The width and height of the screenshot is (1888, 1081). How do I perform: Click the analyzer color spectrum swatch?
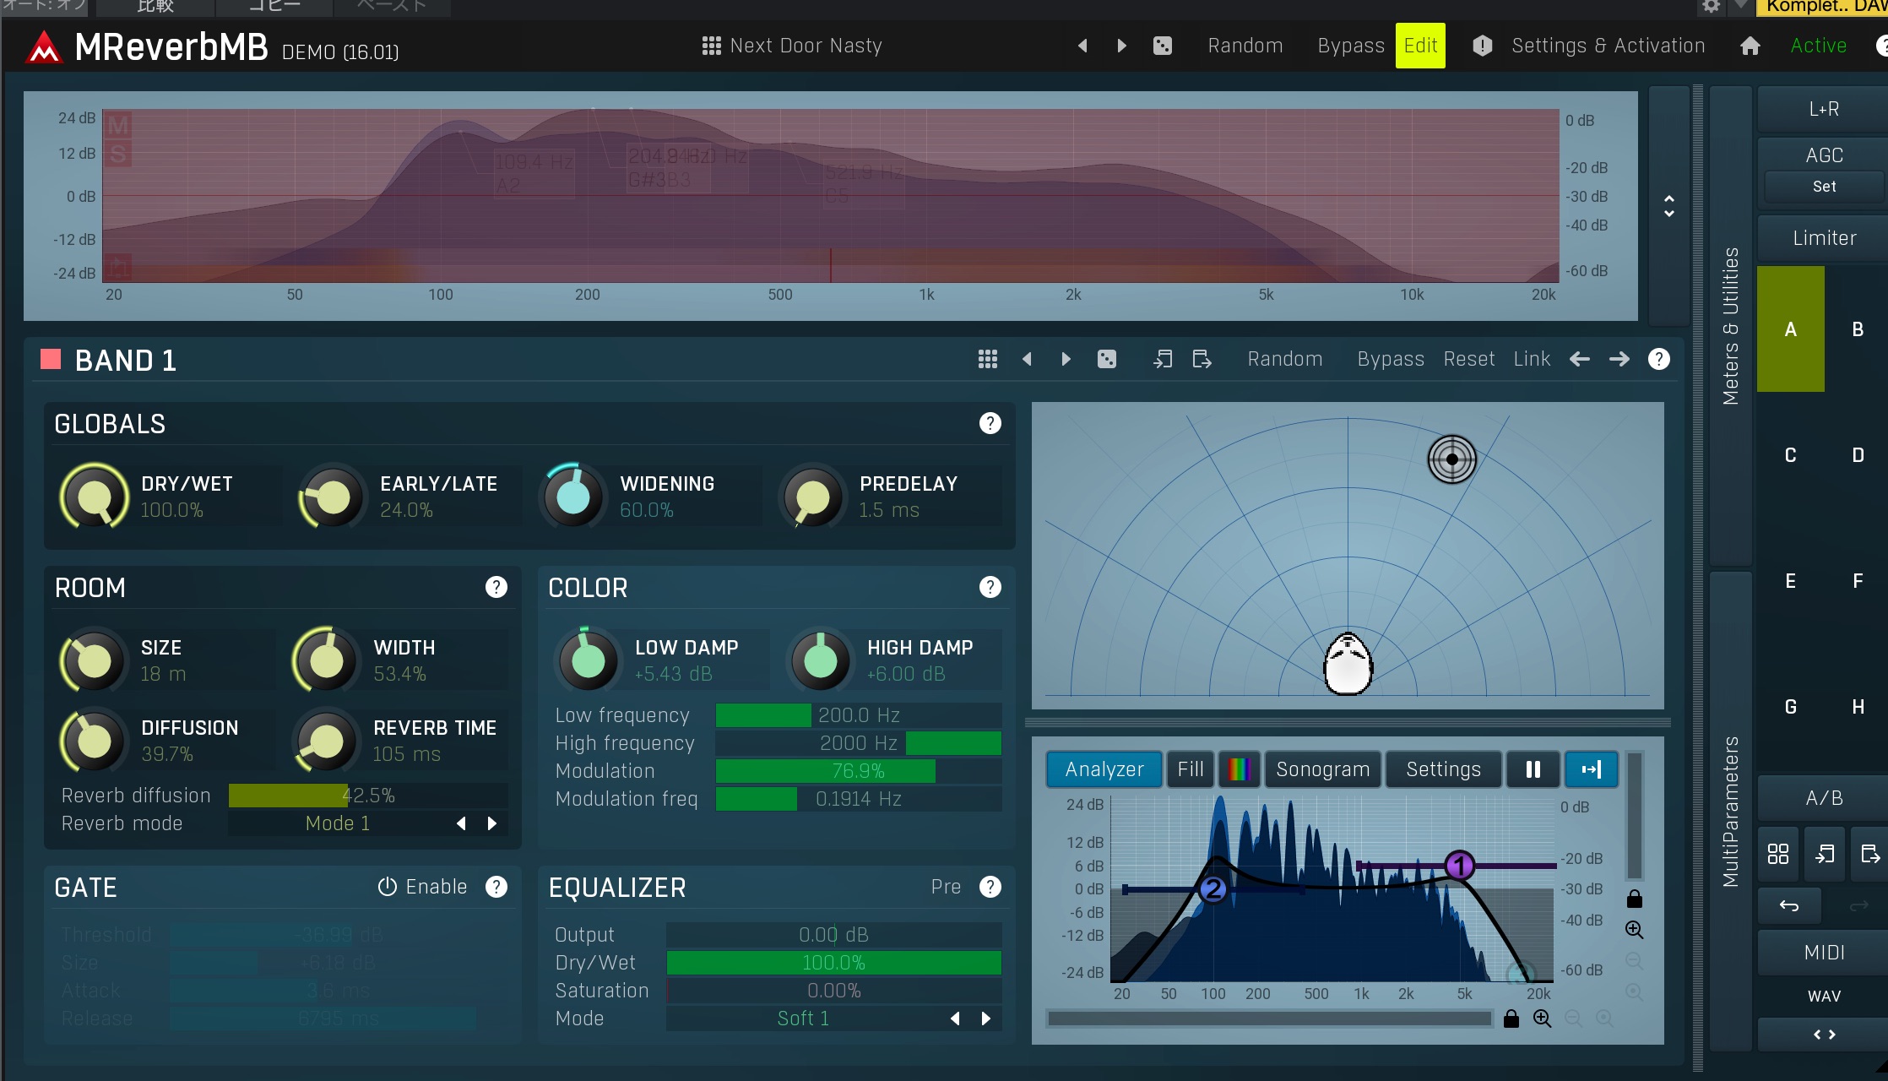(x=1239, y=769)
